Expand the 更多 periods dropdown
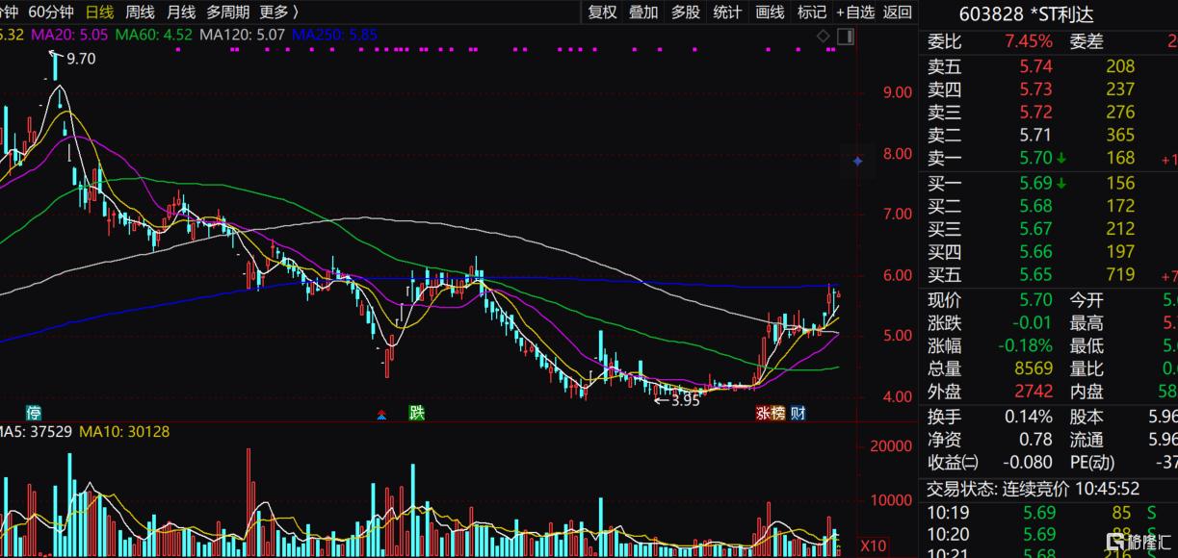 pyautogui.click(x=278, y=12)
